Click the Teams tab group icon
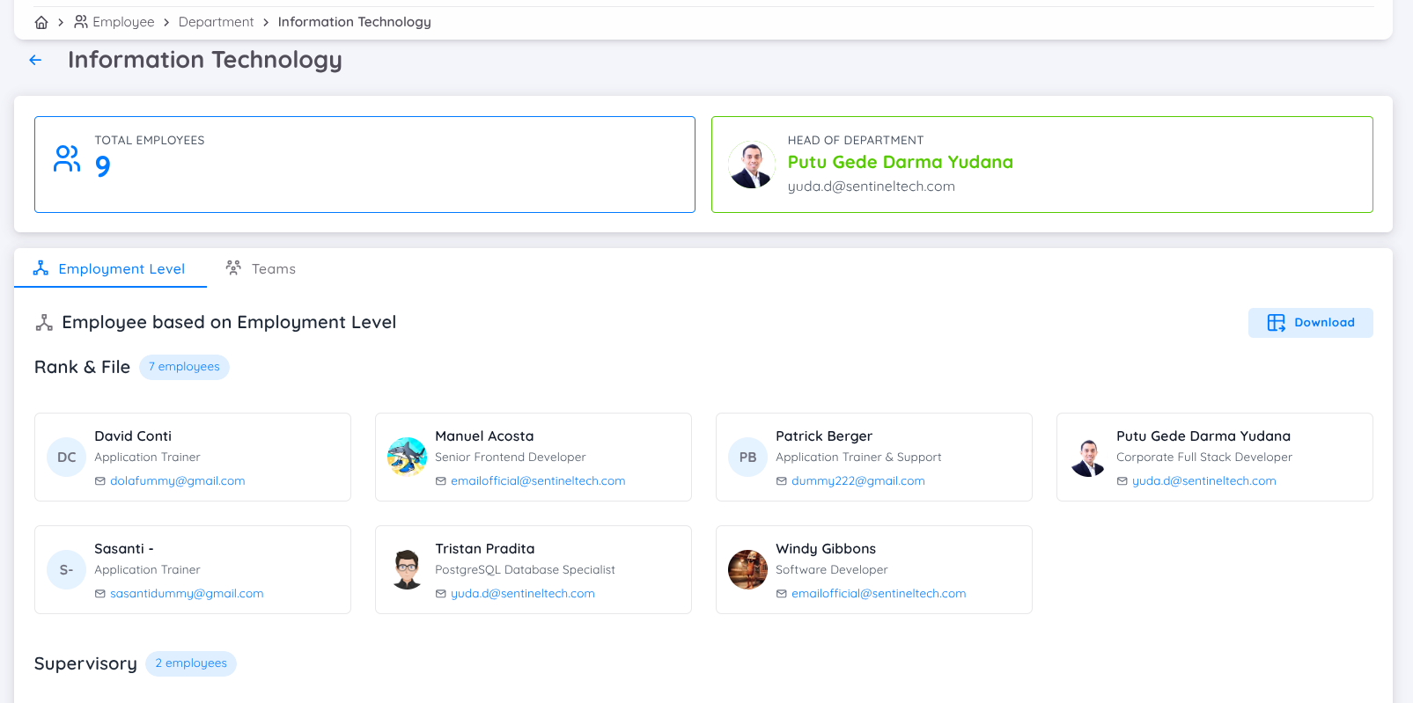This screenshot has width=1413, height=703. coord(233,267)
